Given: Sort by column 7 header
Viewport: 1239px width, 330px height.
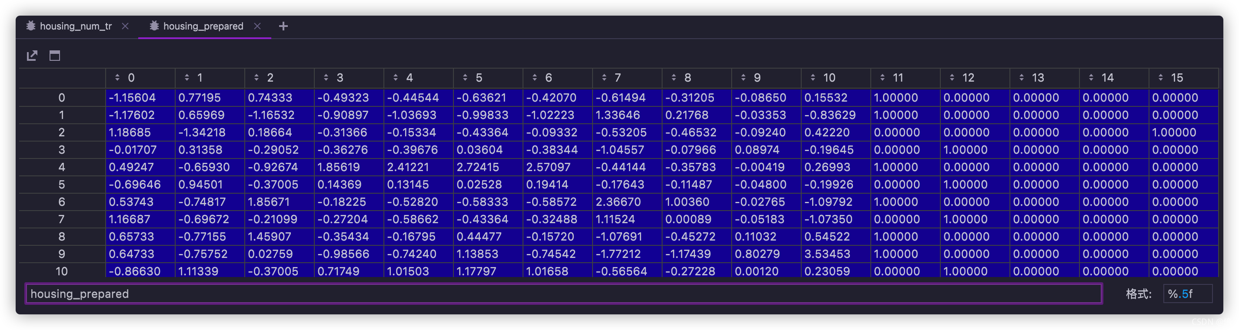Looking at the screenshot, I should point(627,77).
